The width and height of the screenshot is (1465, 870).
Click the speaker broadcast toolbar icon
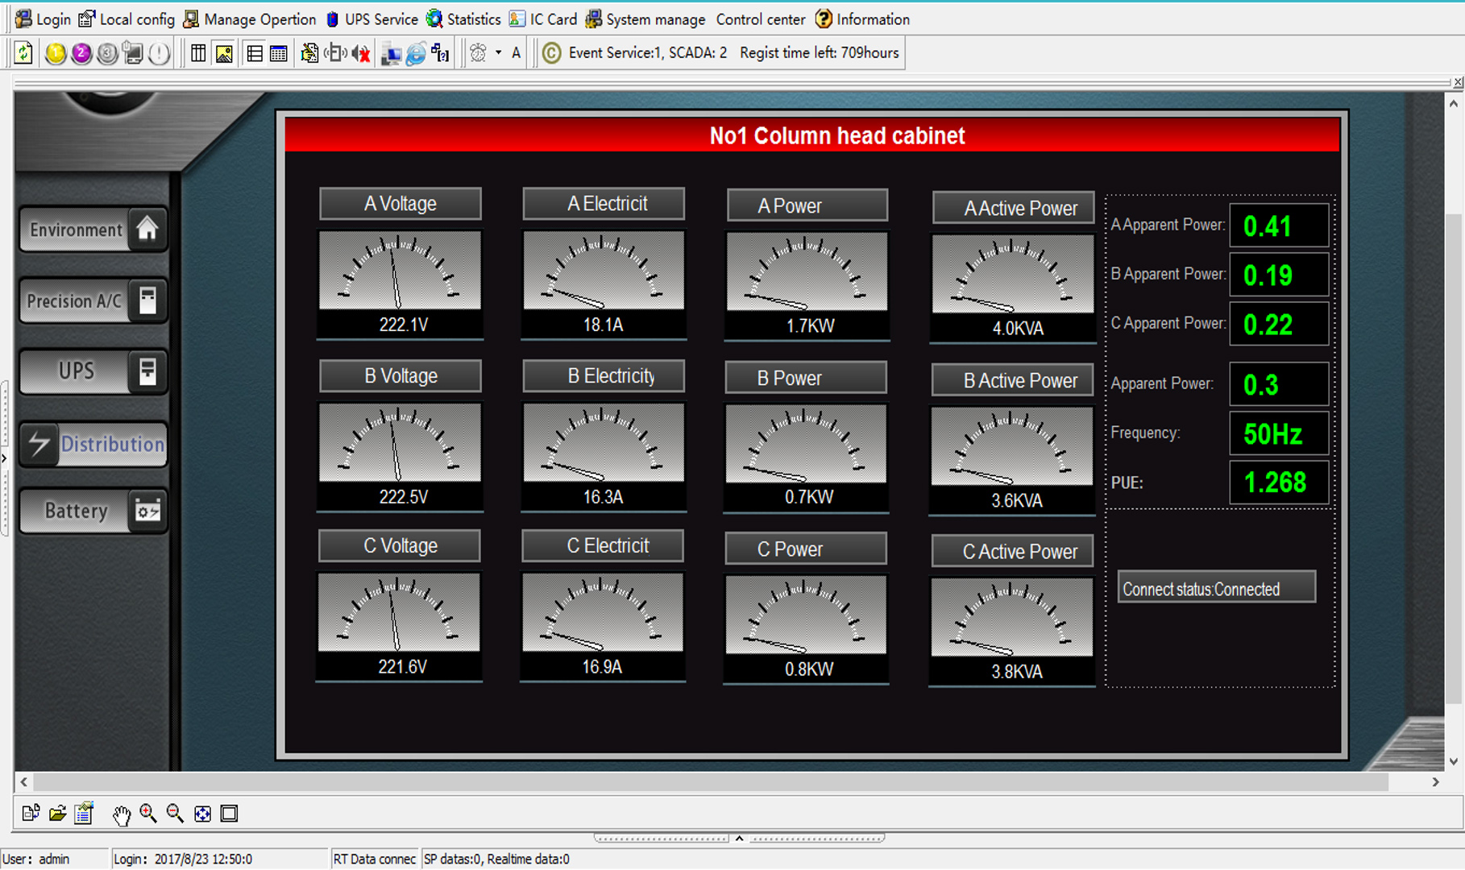coord(335,53)
